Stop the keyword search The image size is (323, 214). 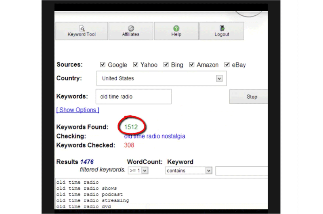[249, 97]
